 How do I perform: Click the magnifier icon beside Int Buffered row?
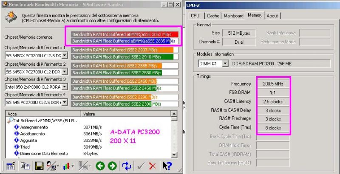click(10, 121)
